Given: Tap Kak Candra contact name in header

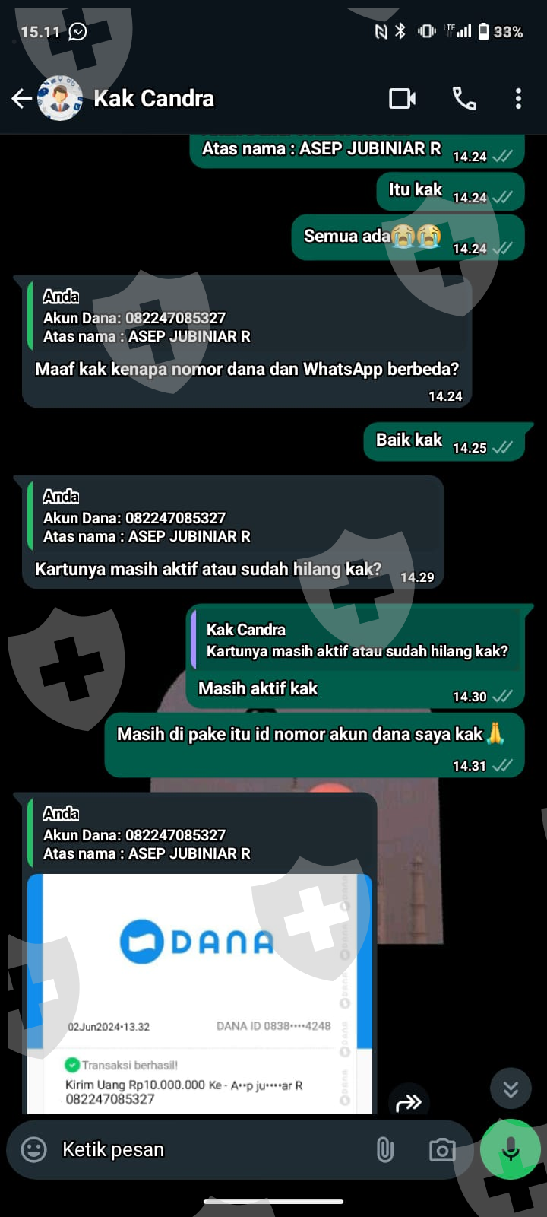Looking at the screenshot, I should click(x=153, y=99).
